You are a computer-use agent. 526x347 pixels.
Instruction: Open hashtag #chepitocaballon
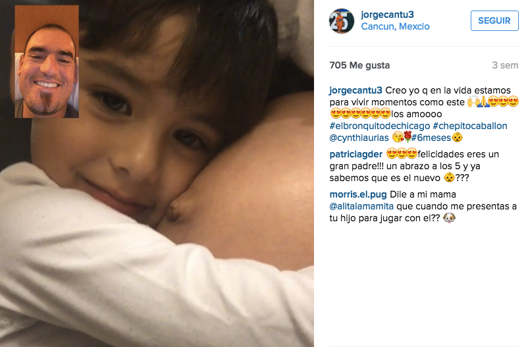(x=470, y=126)
